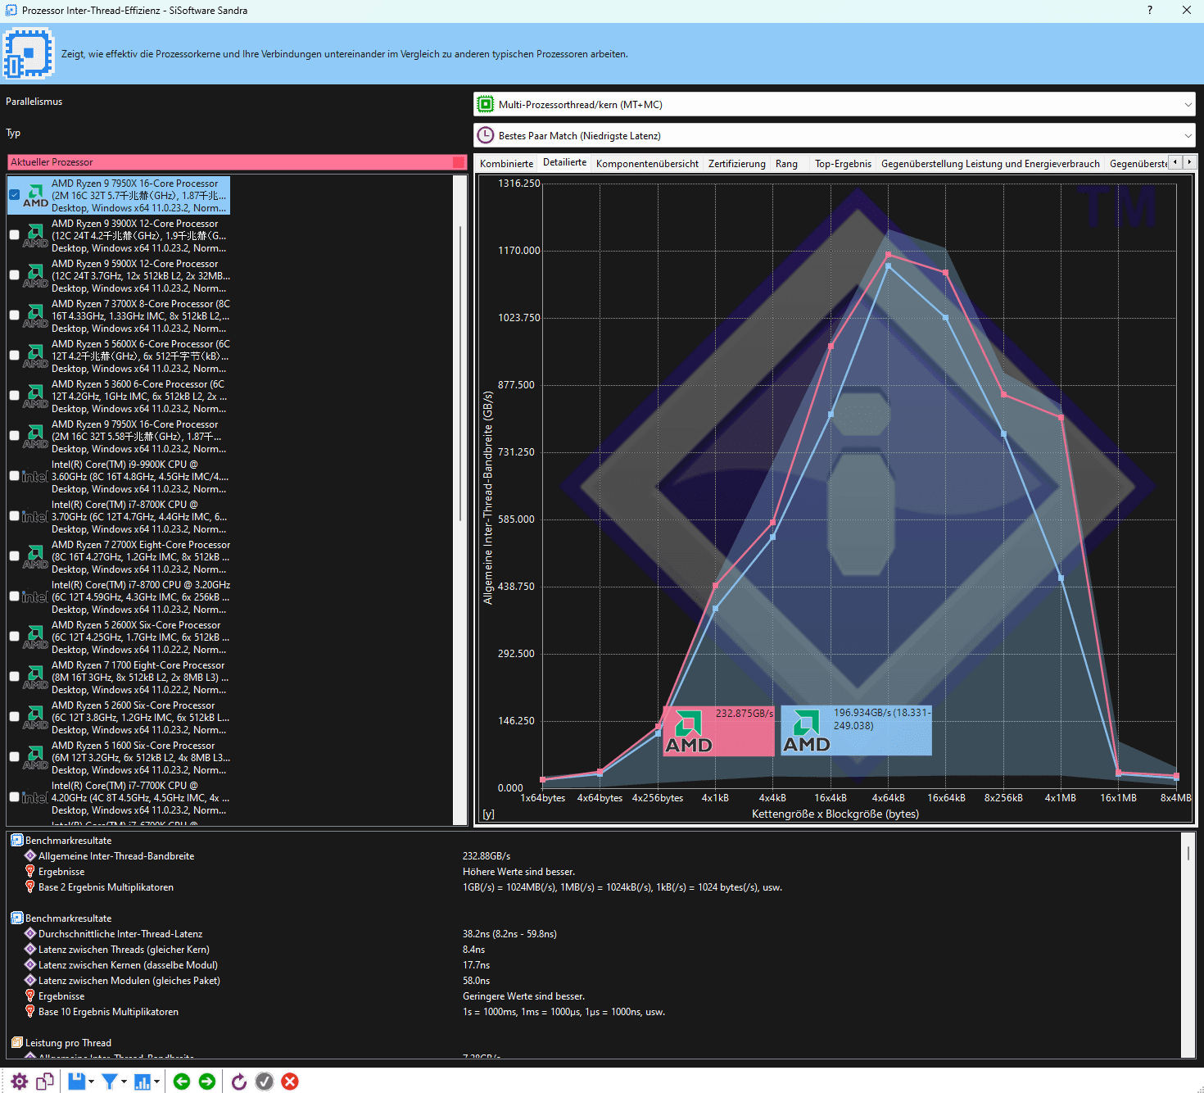Image resolution: width=1204 pixels, height=1093 pixels.
Task: Expand the save icon dropdown arrow
Action: click(x=91, y=1082)
